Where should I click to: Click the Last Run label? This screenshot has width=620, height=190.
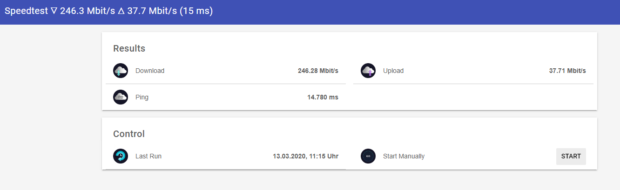(148, 157)
